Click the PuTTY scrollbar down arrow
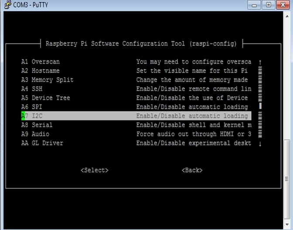 [287, 225]
